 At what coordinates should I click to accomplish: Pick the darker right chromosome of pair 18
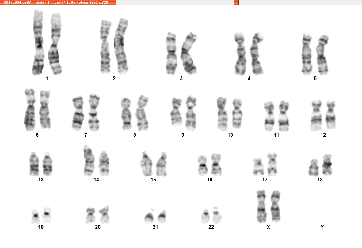click(x=327, y=165)
